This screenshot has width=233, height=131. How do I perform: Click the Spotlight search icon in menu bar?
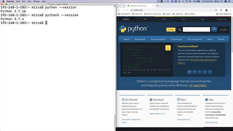(222, 1)
